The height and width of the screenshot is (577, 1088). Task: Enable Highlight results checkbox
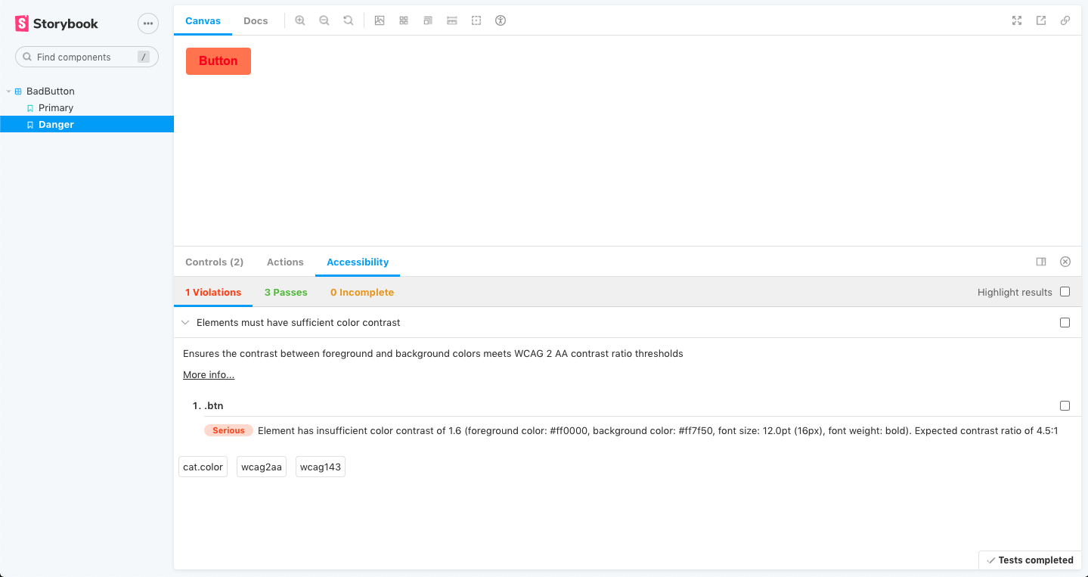tap(1065, 292)
